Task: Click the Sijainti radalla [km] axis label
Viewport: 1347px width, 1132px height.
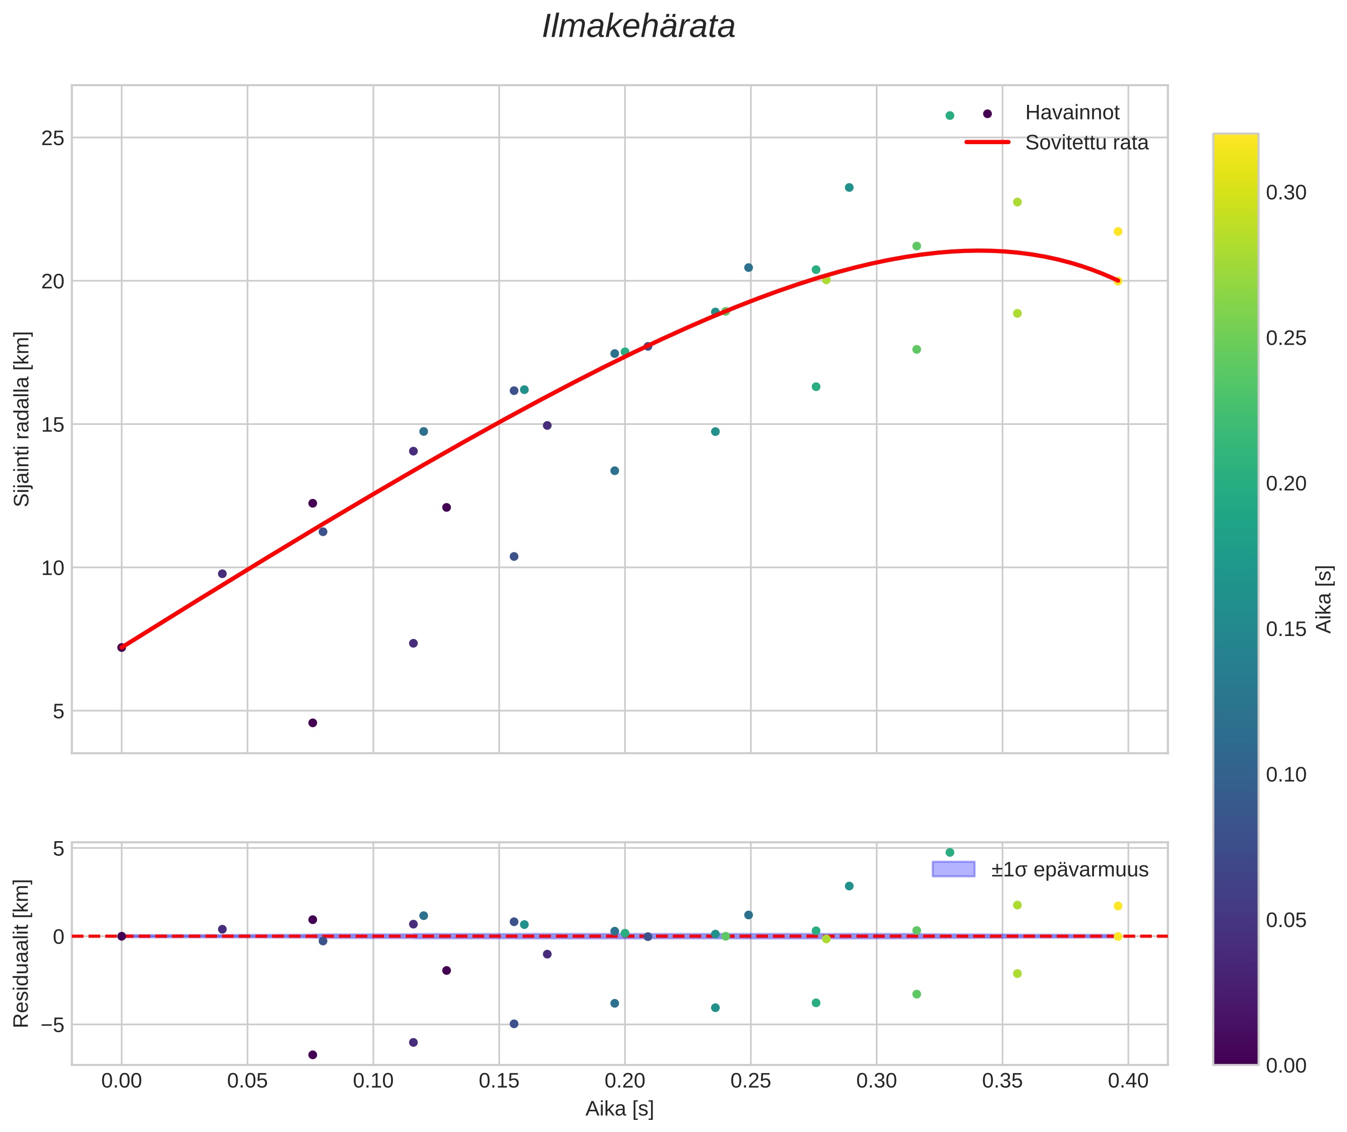Action: click(22, 419)
